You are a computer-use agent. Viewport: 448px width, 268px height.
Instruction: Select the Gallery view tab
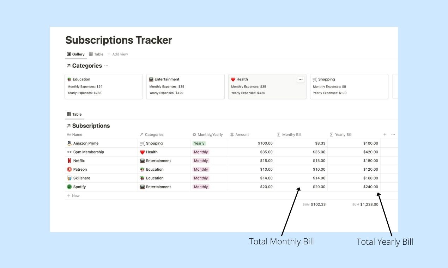coord(75,54)
